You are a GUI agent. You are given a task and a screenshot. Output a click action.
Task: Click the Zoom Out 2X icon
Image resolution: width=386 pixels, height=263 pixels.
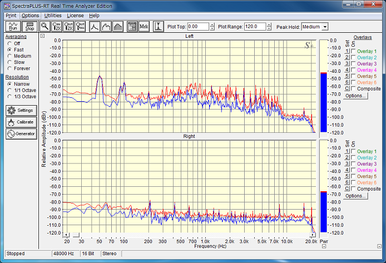(x=68, y=26)
